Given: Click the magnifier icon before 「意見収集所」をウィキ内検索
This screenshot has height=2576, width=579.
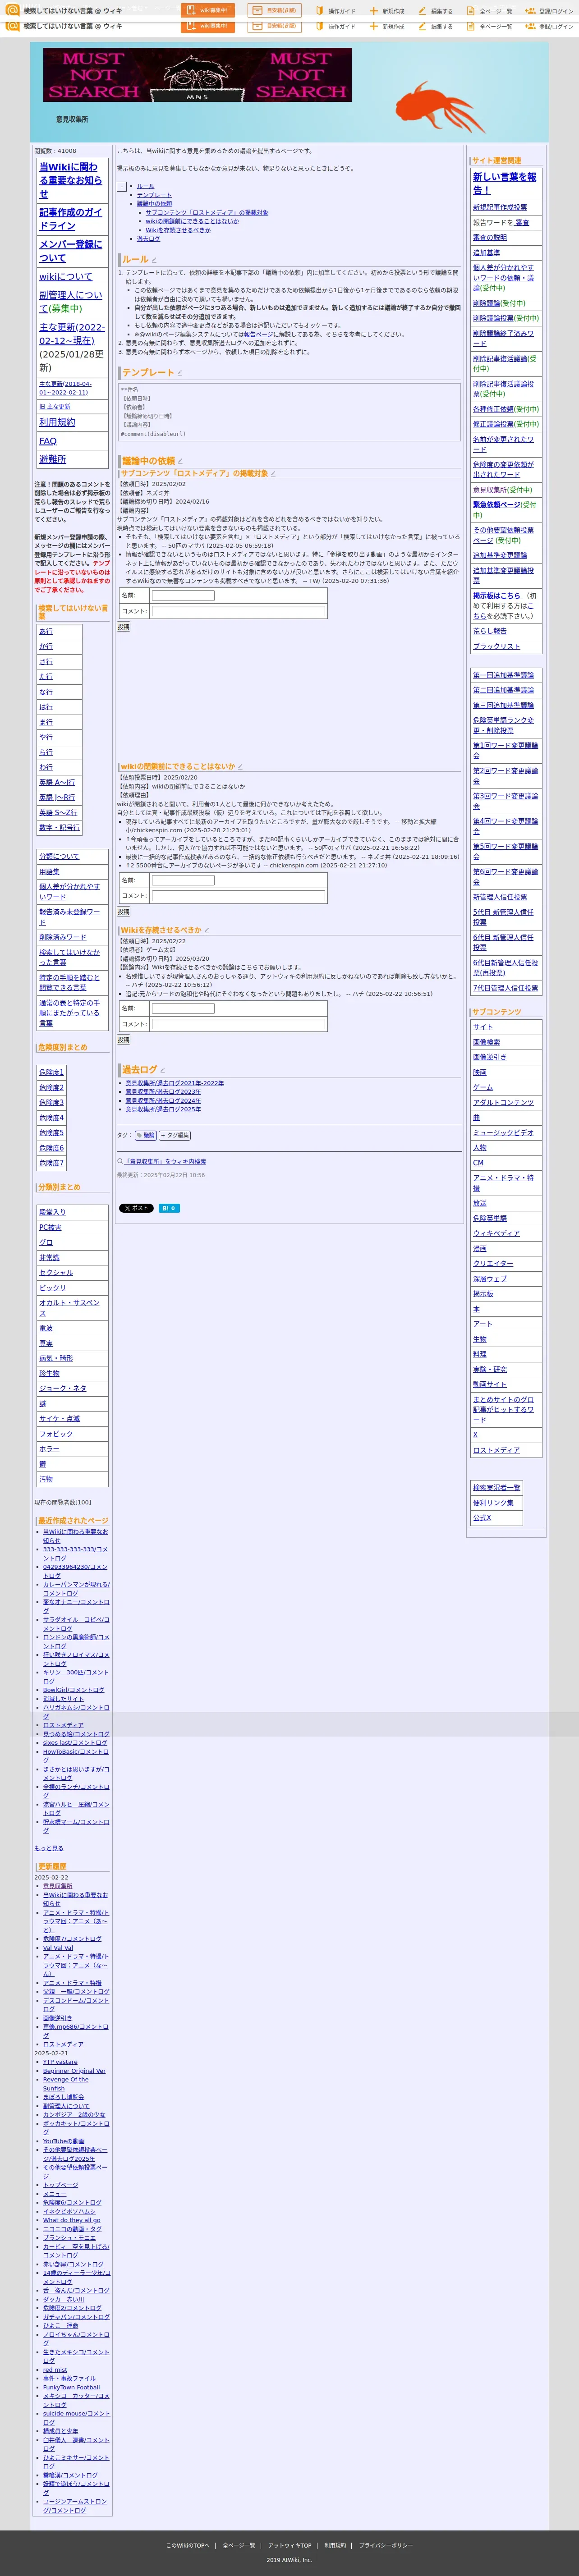Looking at the screenshot, I should tap(120, 1161).
